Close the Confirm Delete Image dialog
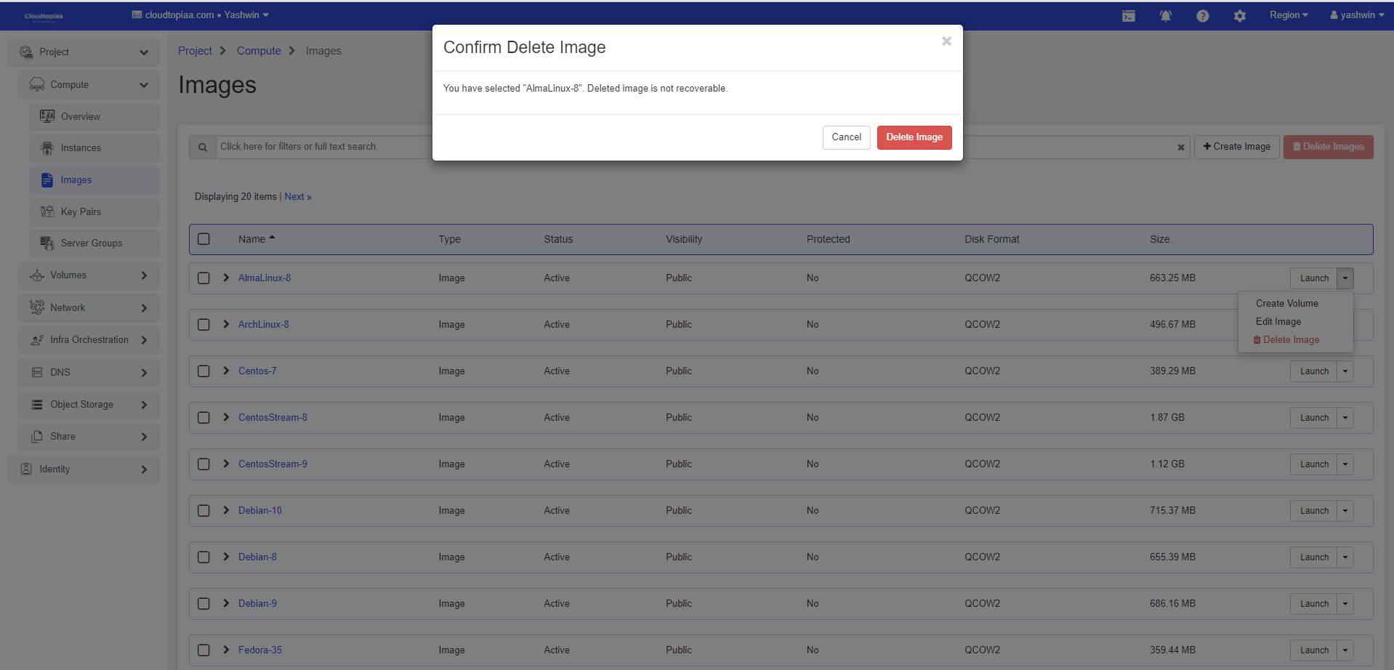The width and height of the screenshot is (1394, 670). click(x=946, y=41)
